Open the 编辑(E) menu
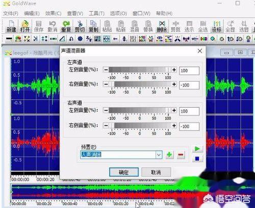Screen dimensions: 255x208 [32, 13]
